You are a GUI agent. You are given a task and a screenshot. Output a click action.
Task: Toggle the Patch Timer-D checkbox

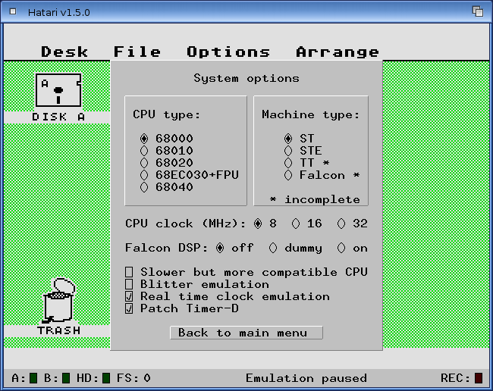coord(129,308)
